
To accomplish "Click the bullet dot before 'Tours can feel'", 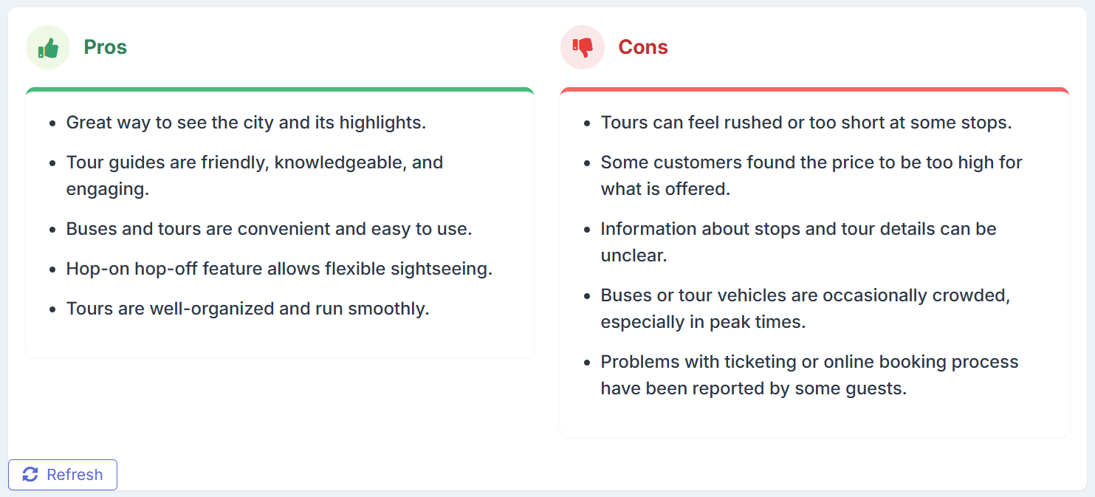I will tap(587, 123).
